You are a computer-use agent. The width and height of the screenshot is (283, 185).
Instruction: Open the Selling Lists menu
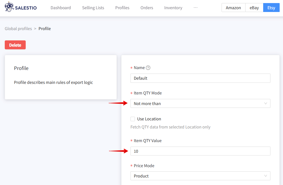(x=93, y=8)
